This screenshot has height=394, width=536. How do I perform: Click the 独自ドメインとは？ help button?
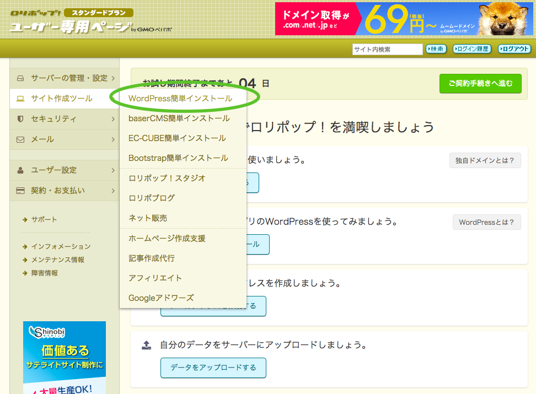(485, 160)
